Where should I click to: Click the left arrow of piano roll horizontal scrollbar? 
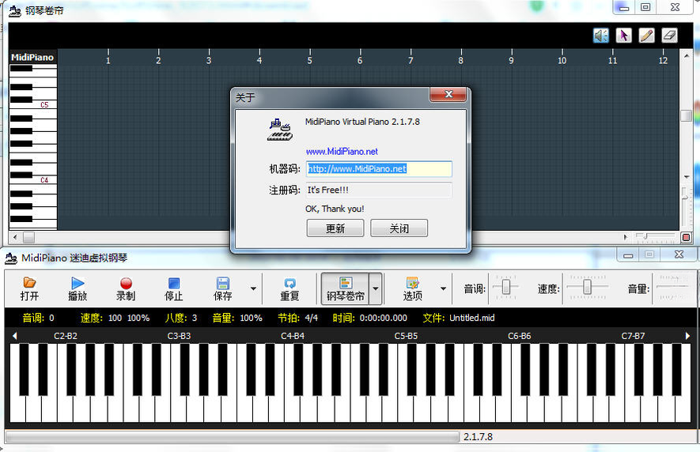[16, 237]
